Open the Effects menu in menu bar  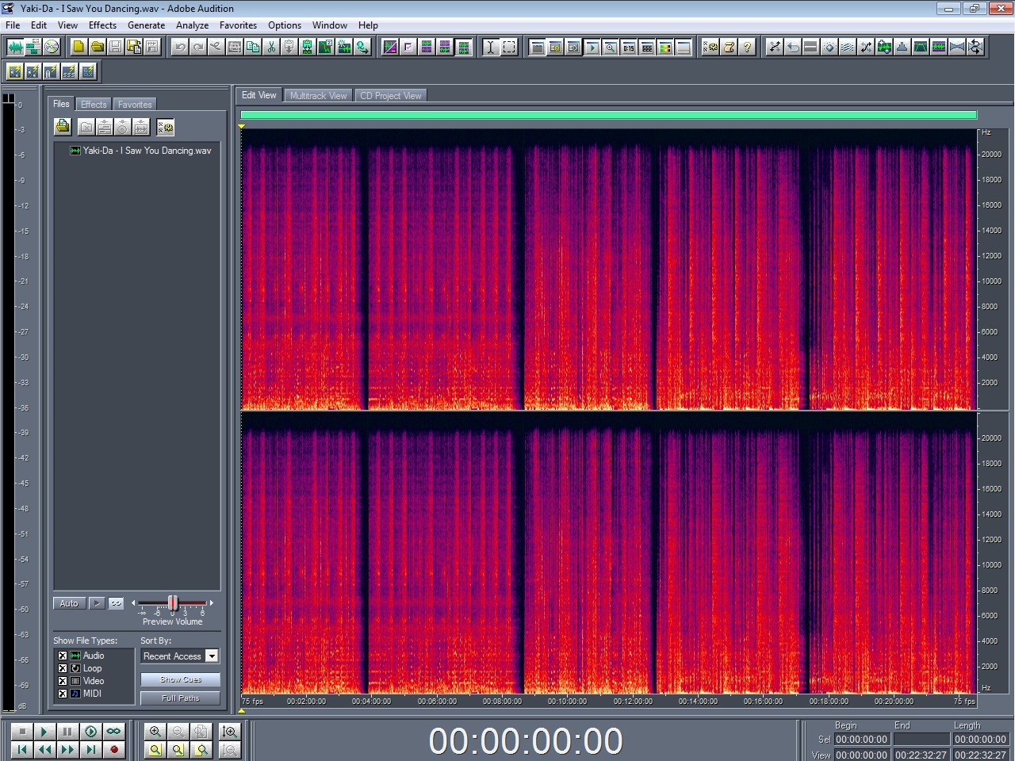click(x=102, y=25)
